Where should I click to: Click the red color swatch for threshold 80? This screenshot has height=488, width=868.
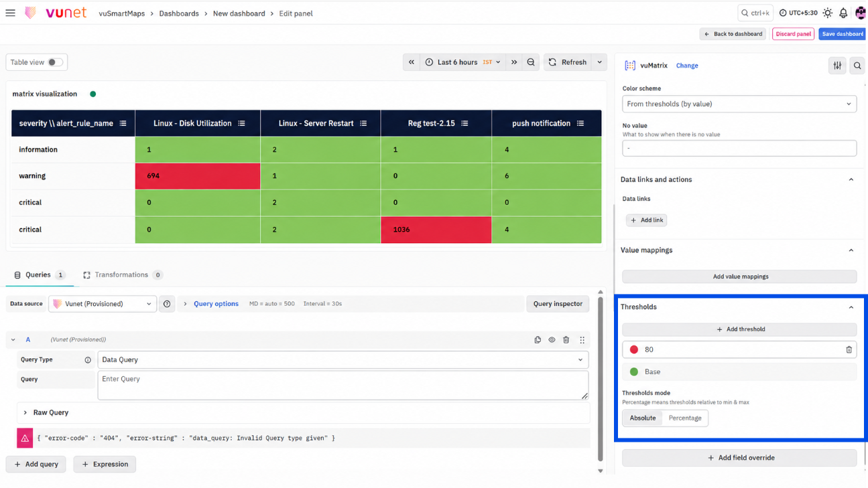(x=634, y=349)
